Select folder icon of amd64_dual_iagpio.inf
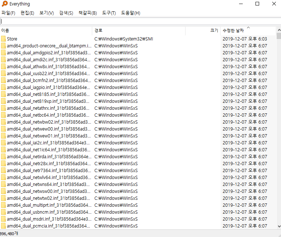Viewport: 281px width, 237px height. 3,87
